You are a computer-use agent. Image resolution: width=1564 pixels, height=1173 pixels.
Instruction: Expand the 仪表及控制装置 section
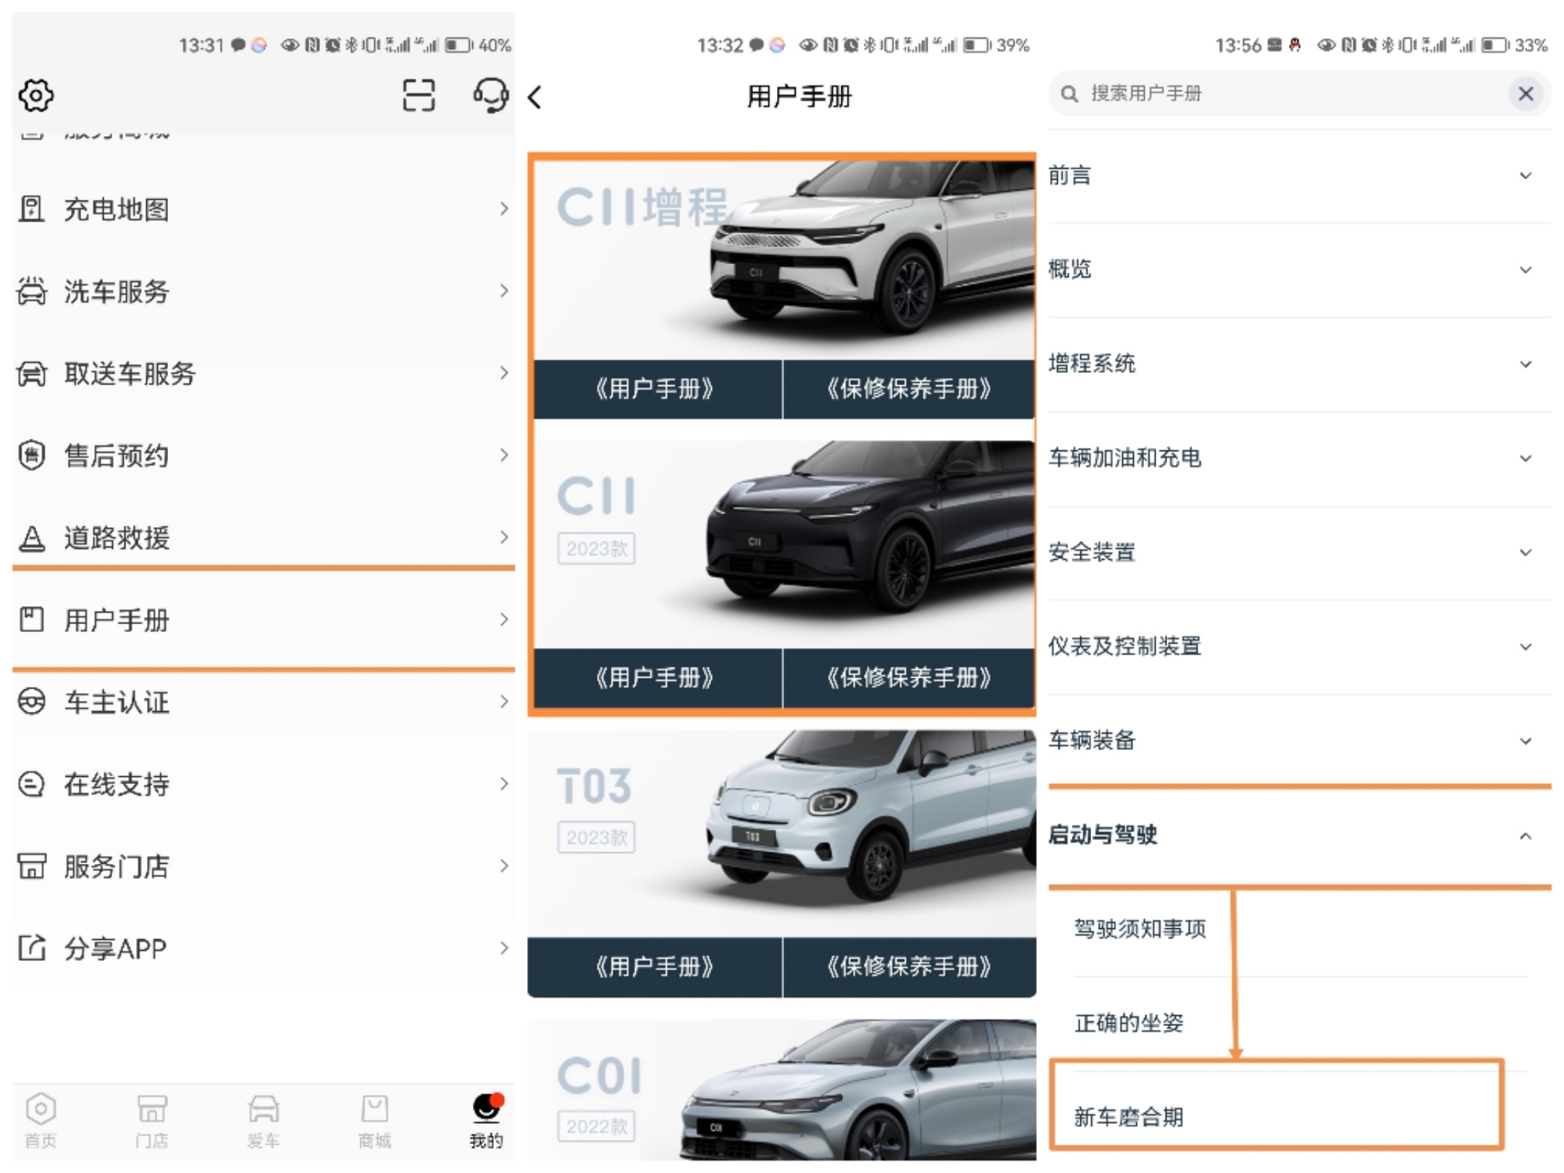(1300, 646)
